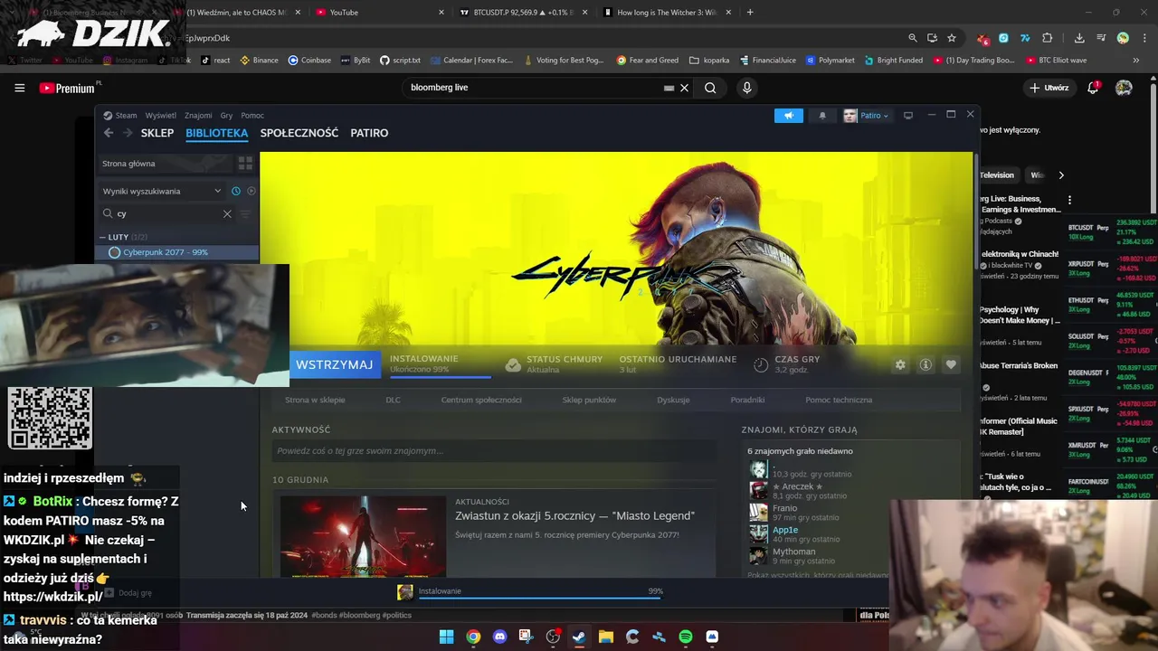
Task: Open friend Franio in the friends list
Action: point(785,508)
